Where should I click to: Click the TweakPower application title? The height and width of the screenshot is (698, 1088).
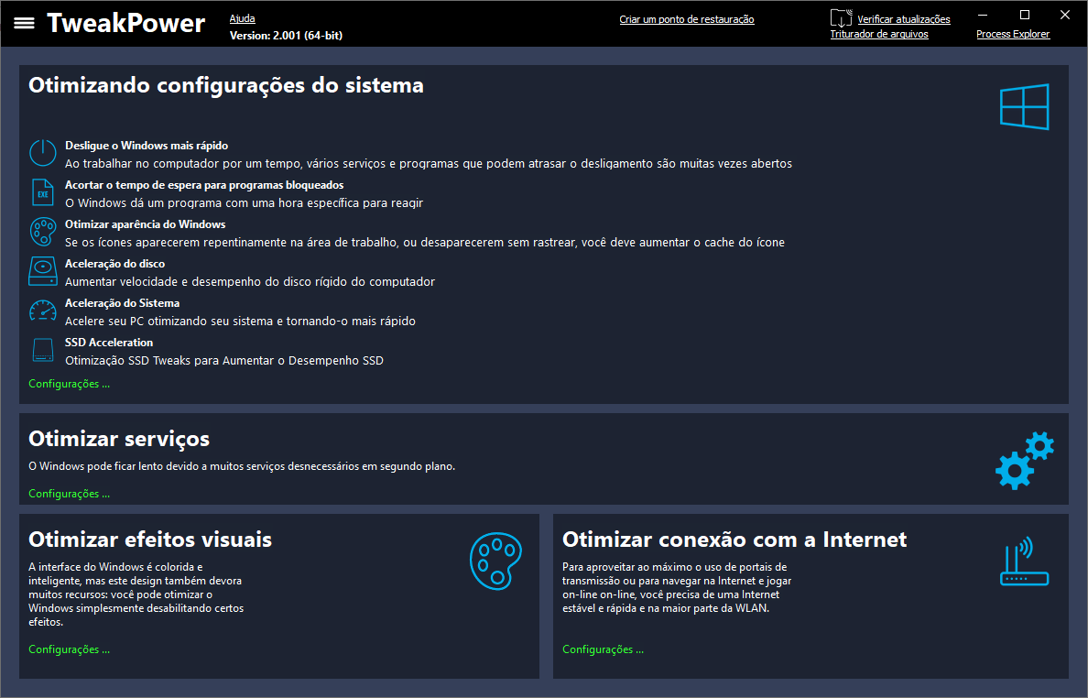[x=126, y=23]
